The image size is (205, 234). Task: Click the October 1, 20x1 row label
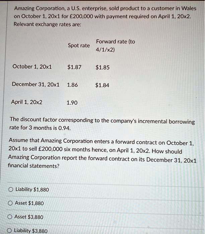pyautogui.click(x=32, y=67)
